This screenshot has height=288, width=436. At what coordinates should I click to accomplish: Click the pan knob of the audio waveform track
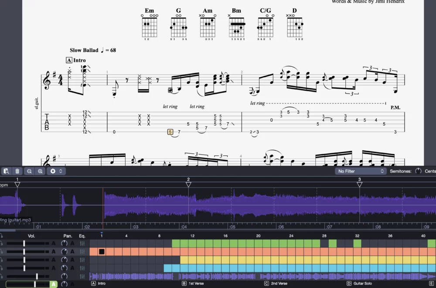point(64,276)
